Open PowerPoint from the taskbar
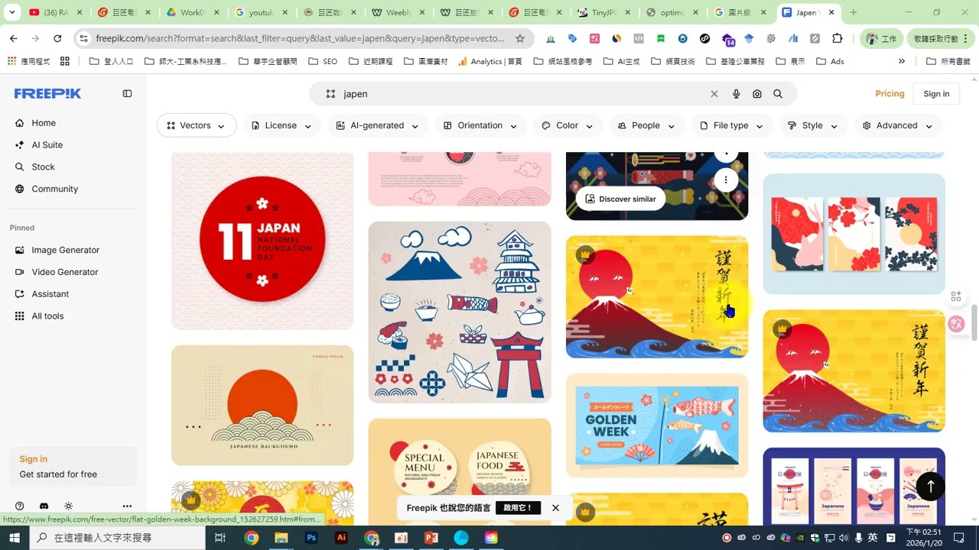 (431, 538)
